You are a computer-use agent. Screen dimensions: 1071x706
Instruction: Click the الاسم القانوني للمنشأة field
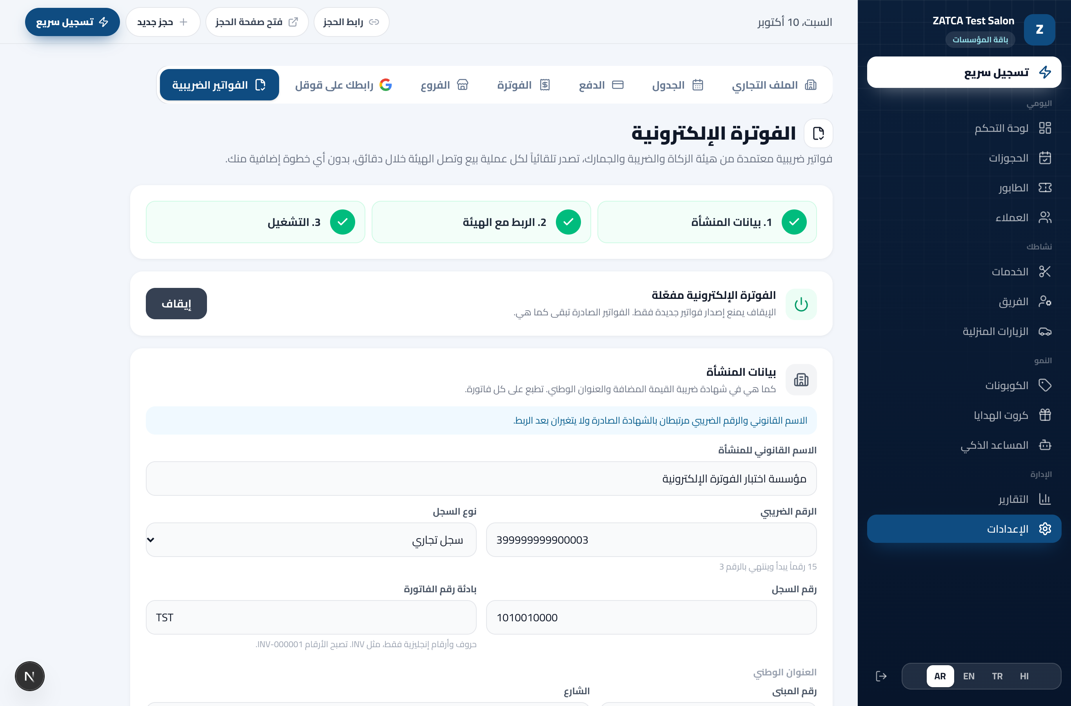click(x=481, y=478)
